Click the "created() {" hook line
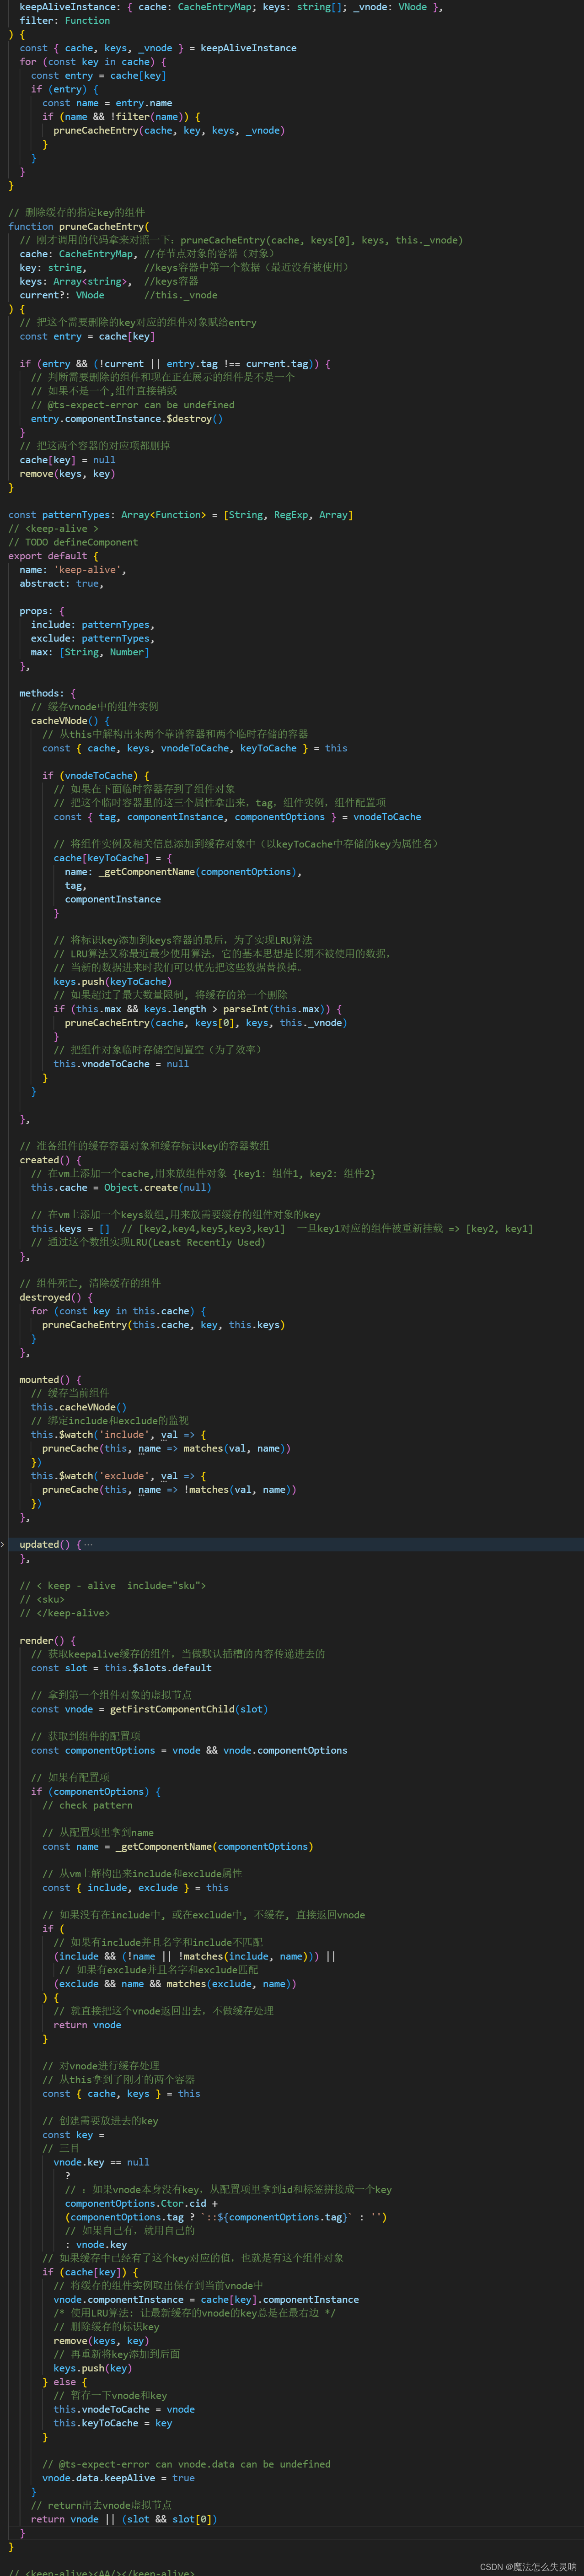This screenshot has height=2576, width=584. click(x=50, y=1160)
